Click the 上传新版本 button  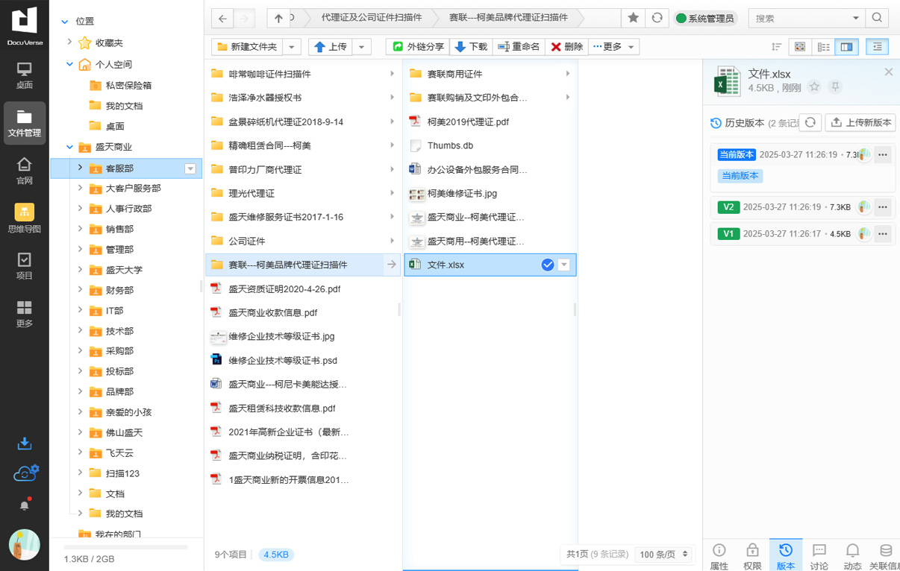(x=860, y=122)
